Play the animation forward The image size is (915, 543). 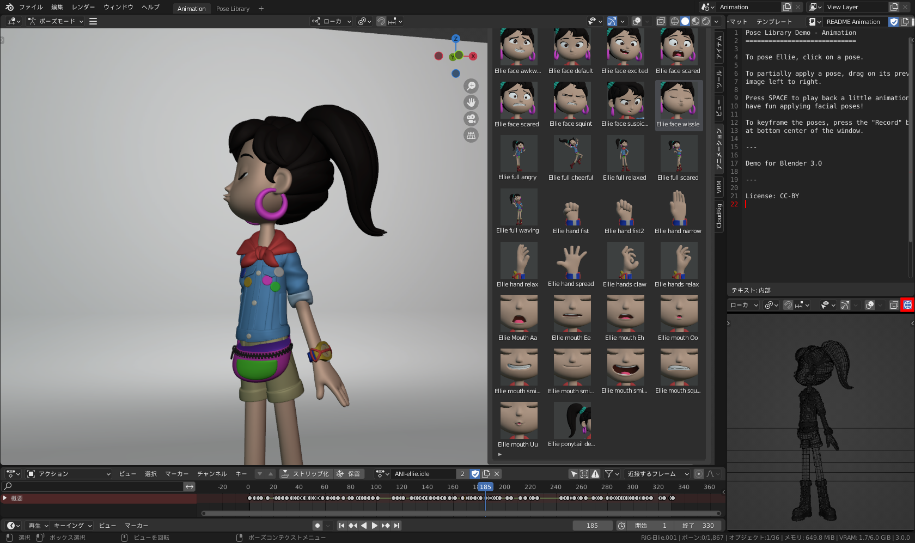pyautogui.click(x=374, y=526)
